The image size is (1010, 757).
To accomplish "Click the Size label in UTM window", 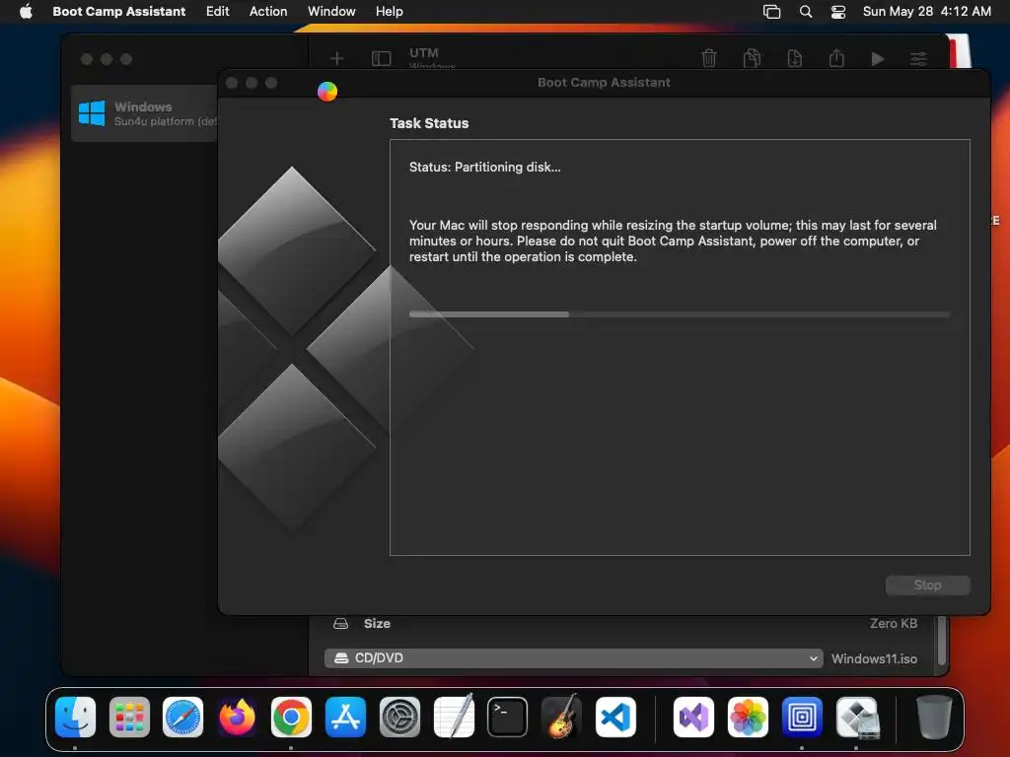I will pos(377,623).
